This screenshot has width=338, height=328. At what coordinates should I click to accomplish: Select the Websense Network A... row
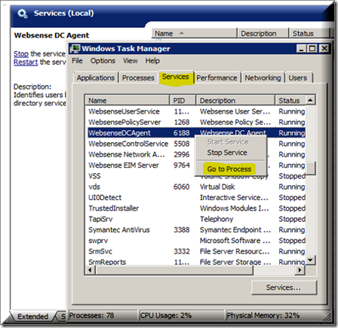click(x=196, y=154)
